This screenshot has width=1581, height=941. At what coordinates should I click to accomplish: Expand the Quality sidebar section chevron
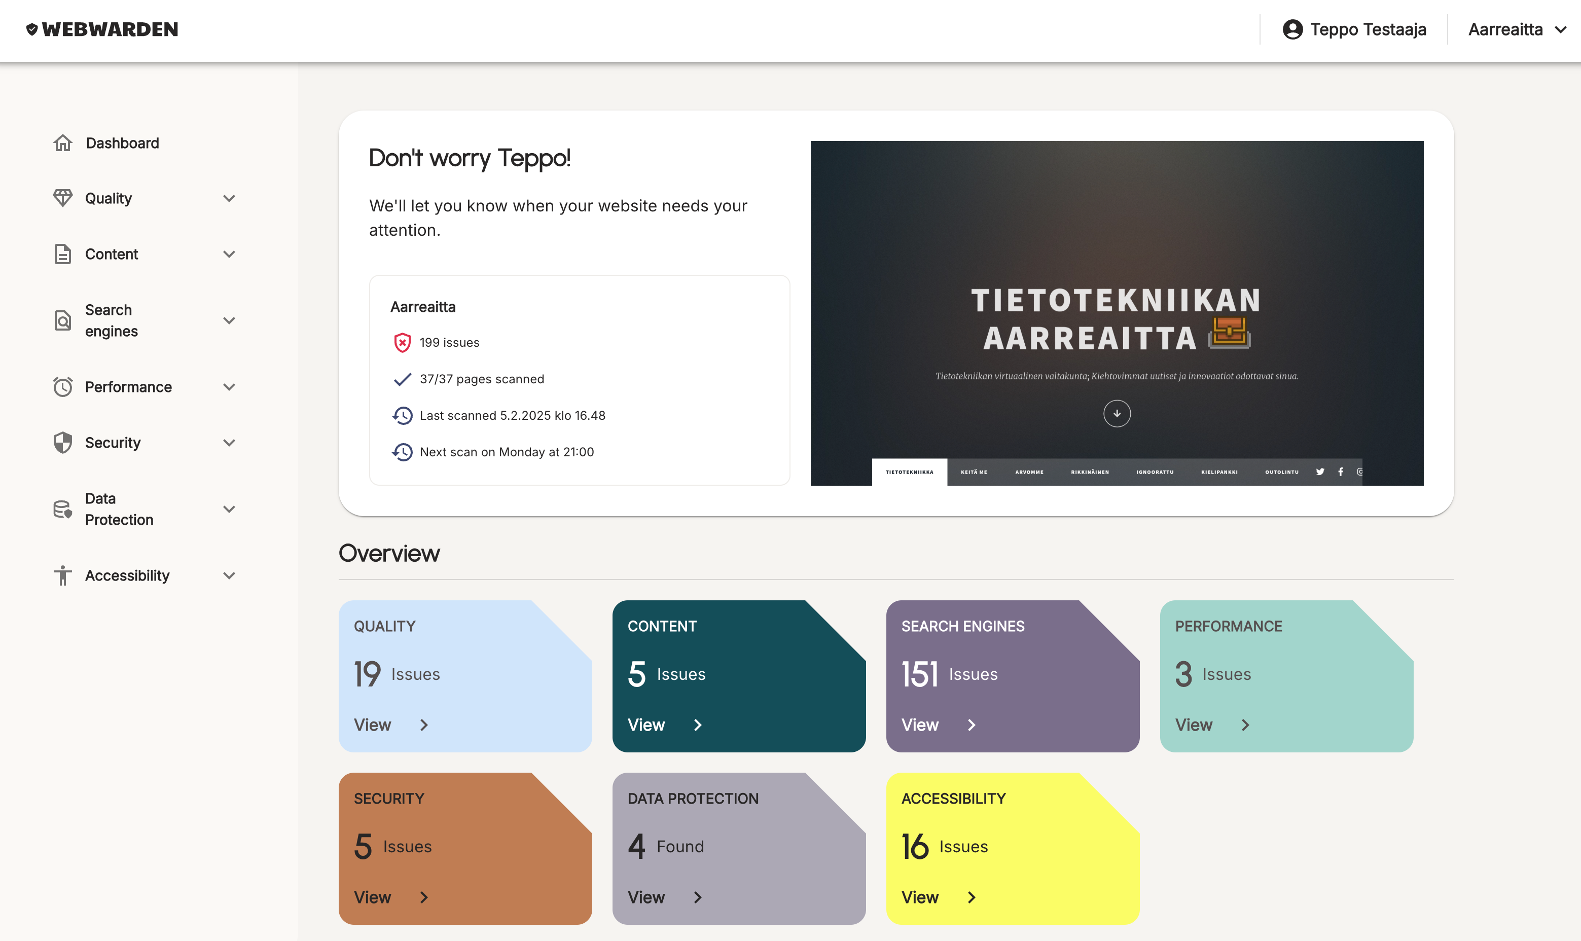click(x=229, y=198)
